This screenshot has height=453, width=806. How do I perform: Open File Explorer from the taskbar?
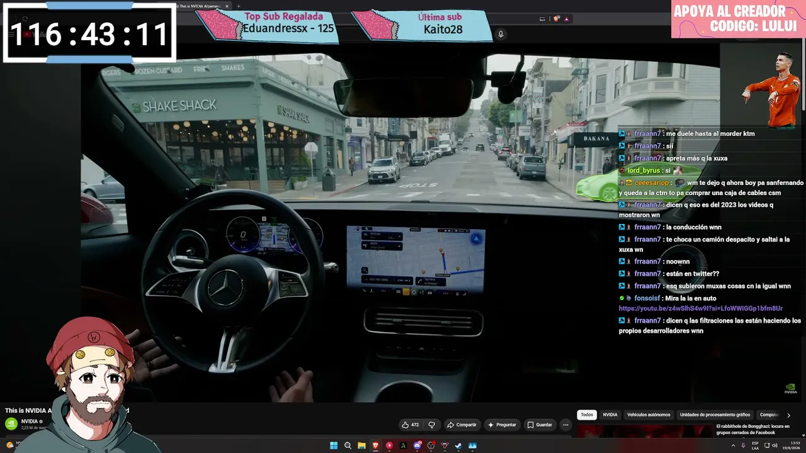click(x=361, y=445)
